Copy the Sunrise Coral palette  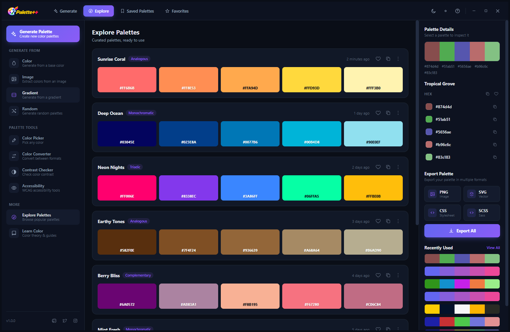click(388, 59)
